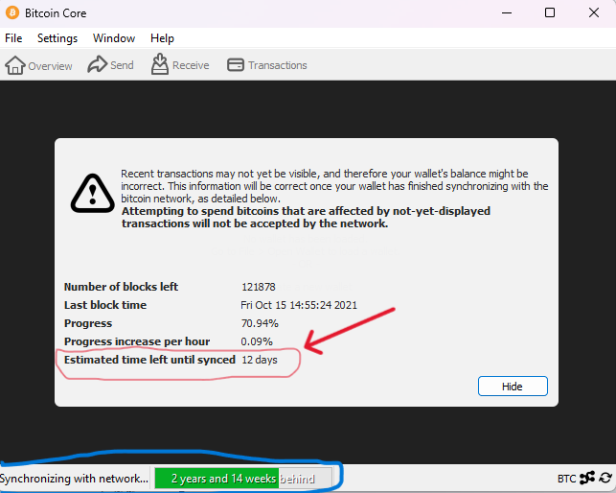Click the estimated time value 12 days
The width and height of the screenshot is (616, 493).
point(260,360)
